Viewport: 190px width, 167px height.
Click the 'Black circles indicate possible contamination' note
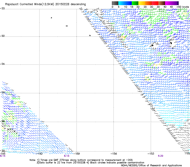click(x=116, y=163)
